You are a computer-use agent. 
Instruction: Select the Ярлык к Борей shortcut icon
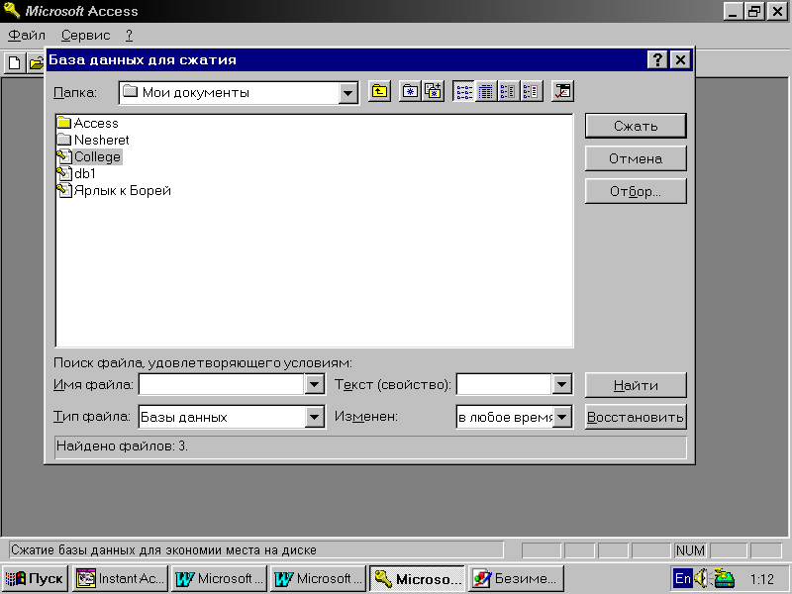(x=64, y=190)
